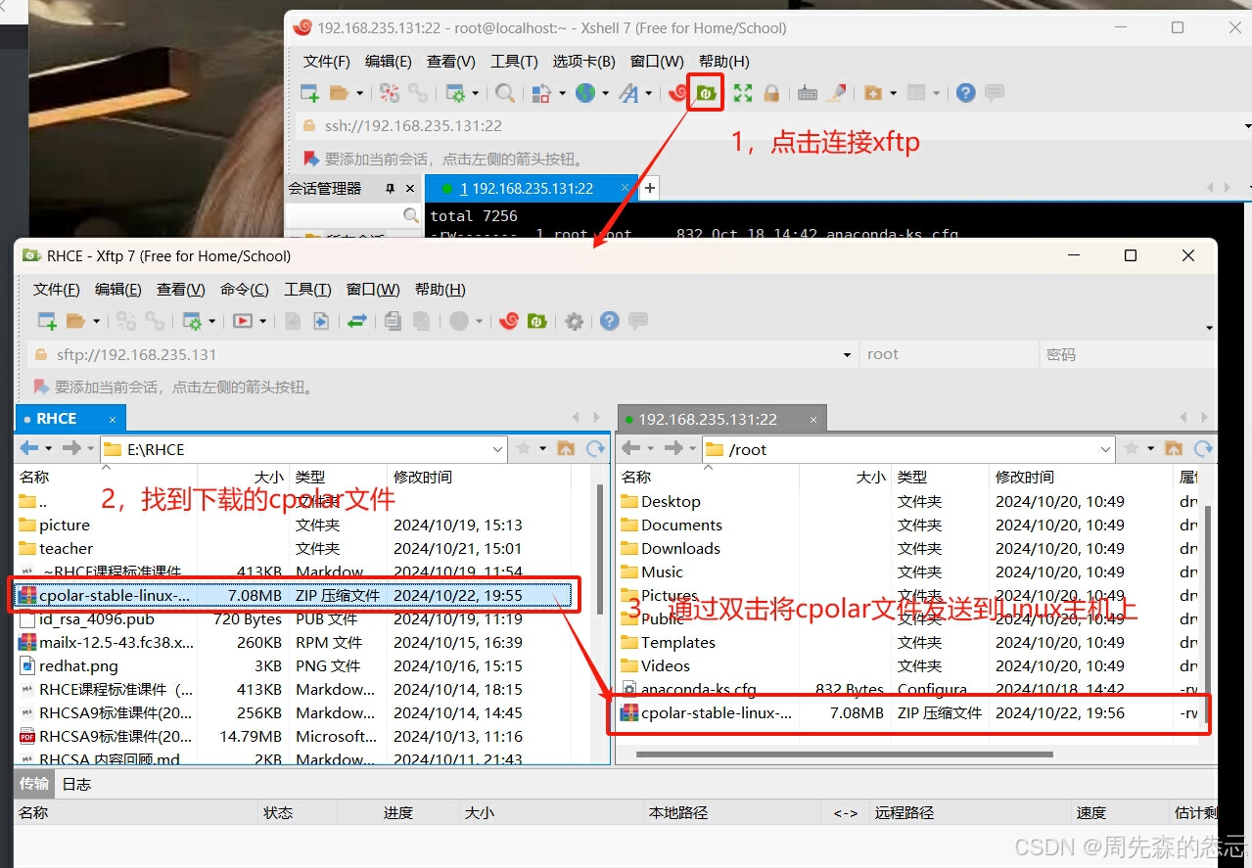Open the help icon in Xshell toolbar

pos(966,93)
